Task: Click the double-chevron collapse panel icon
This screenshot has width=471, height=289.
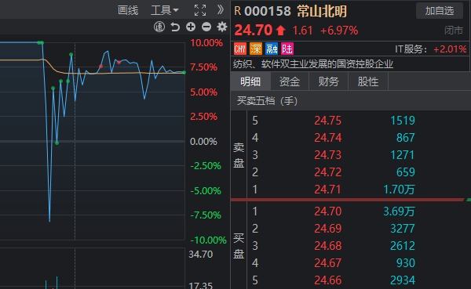Action: [x=221, y=10]
